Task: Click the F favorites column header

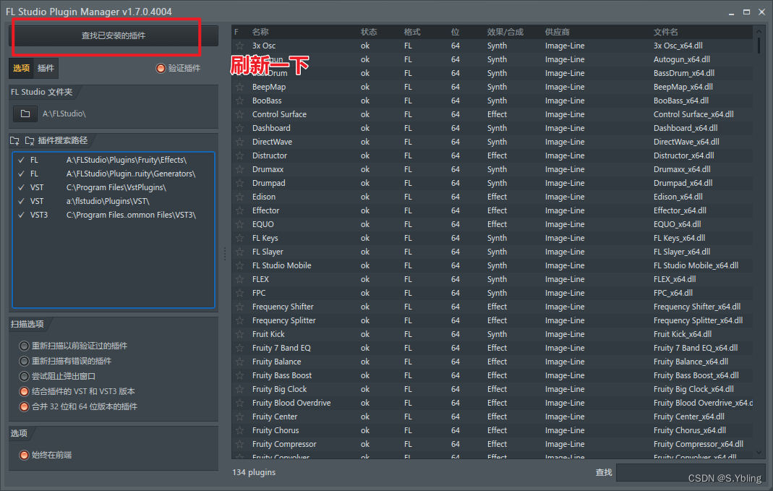Action: (x=236, y=32)
